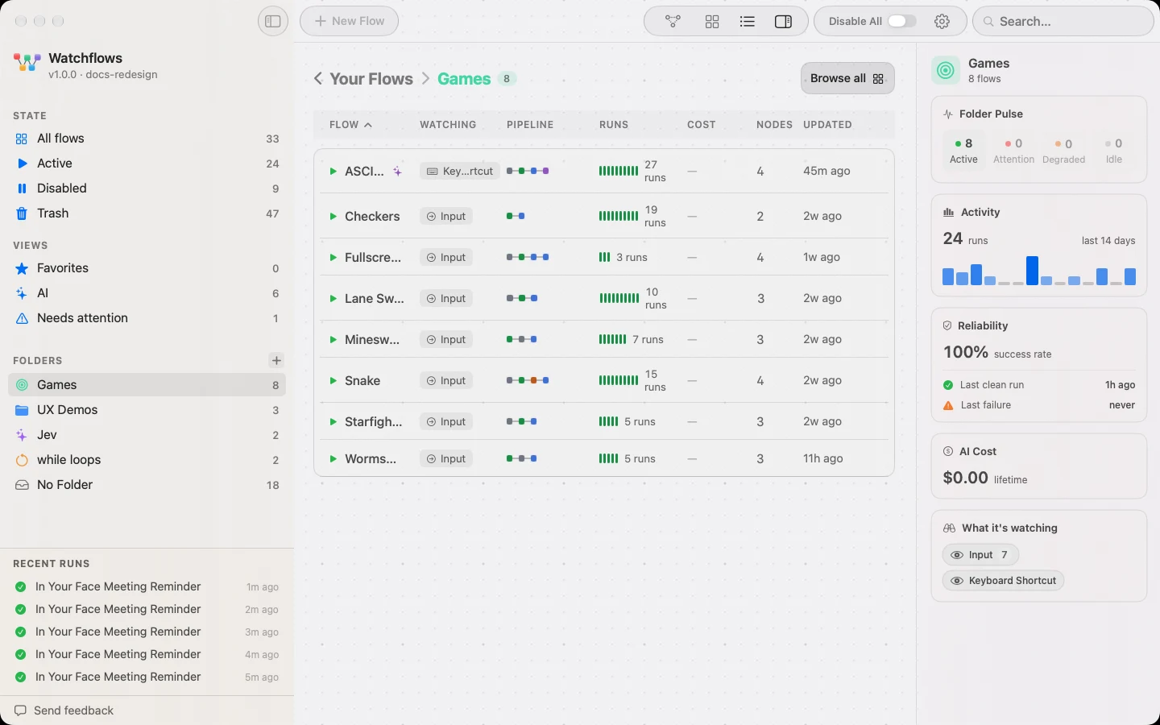
Task: Select the Disabled state filter
Action: 147,188
